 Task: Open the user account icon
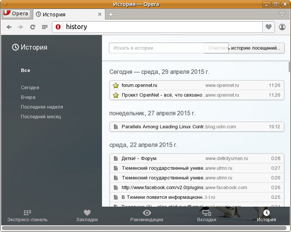point(282,27)
